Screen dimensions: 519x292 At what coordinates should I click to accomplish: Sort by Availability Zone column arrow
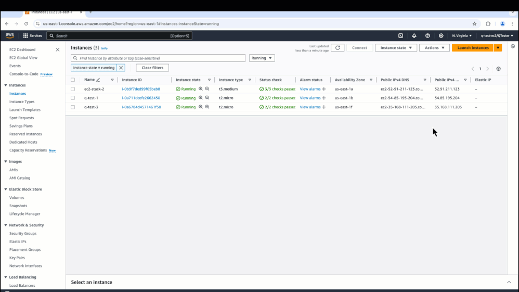(371, 80)
